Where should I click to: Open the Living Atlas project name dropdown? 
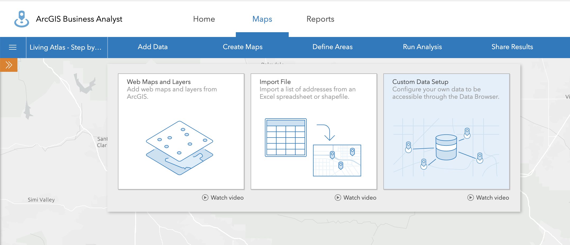click(x=67, y=47)
